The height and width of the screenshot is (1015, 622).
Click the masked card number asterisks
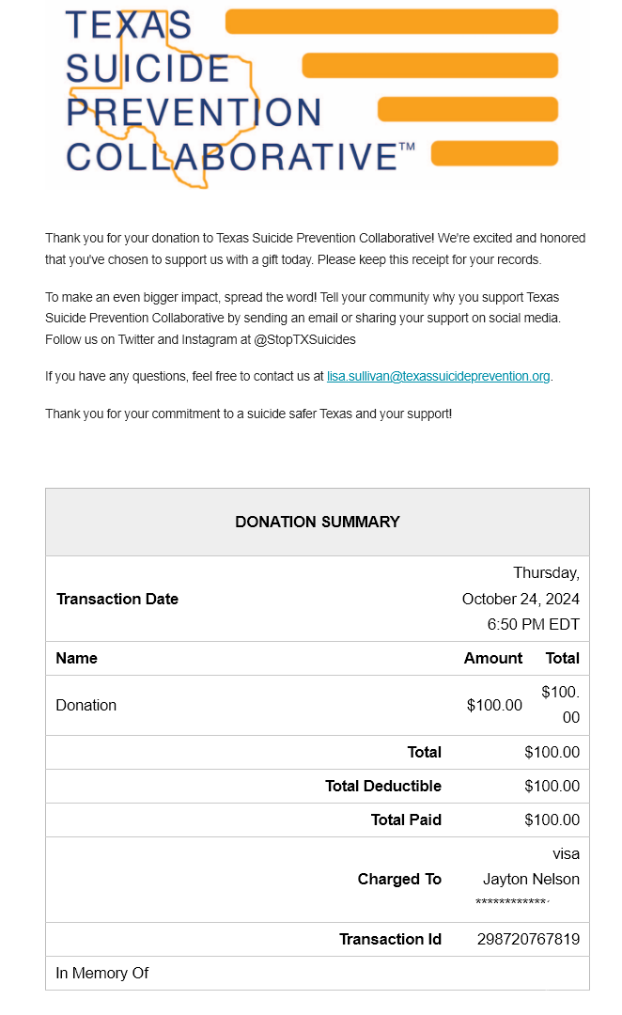512,903
